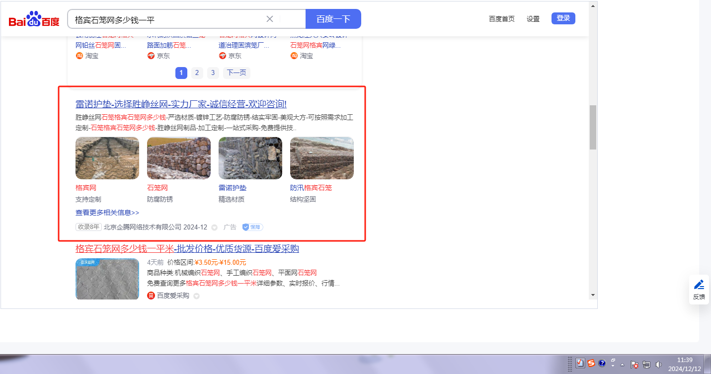Click 百度爱采购 source name text
Image resolution: width=711 pixels, height=374 pixels.
[173, 296]
